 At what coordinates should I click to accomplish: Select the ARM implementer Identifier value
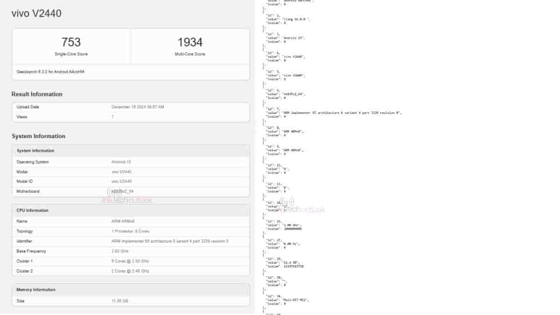(170, 241)
